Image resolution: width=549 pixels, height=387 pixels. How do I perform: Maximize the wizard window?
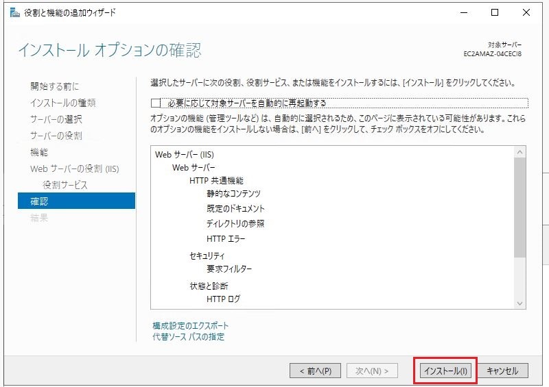coord(495,13)
